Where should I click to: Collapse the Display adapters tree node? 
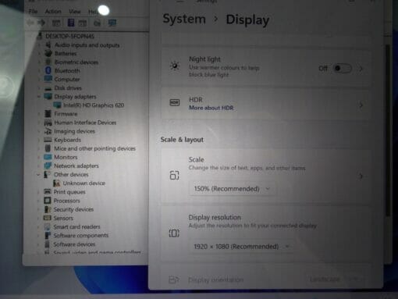coord(39,97)
